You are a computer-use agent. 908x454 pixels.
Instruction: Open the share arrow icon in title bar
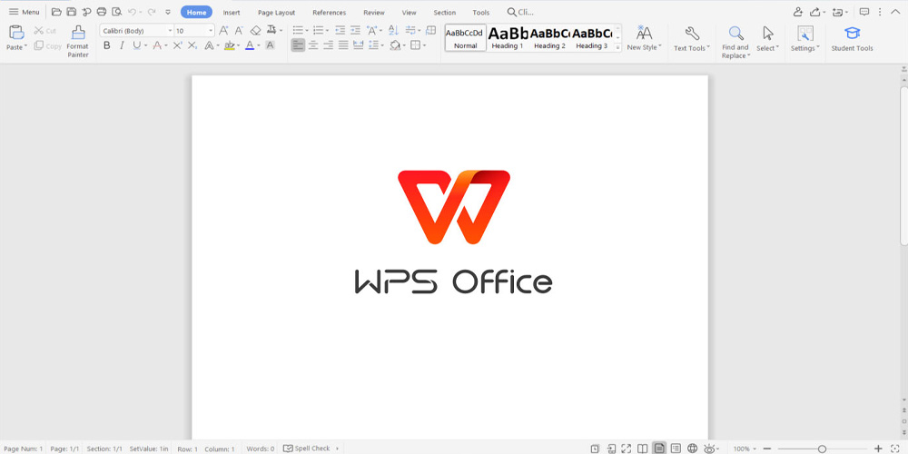(x=814, y=12)
